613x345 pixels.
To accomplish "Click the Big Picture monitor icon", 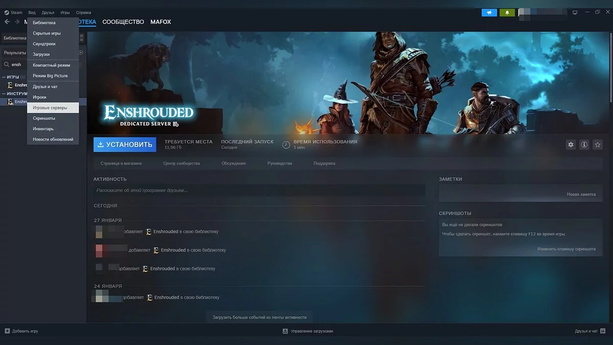I will click(575, 12).
